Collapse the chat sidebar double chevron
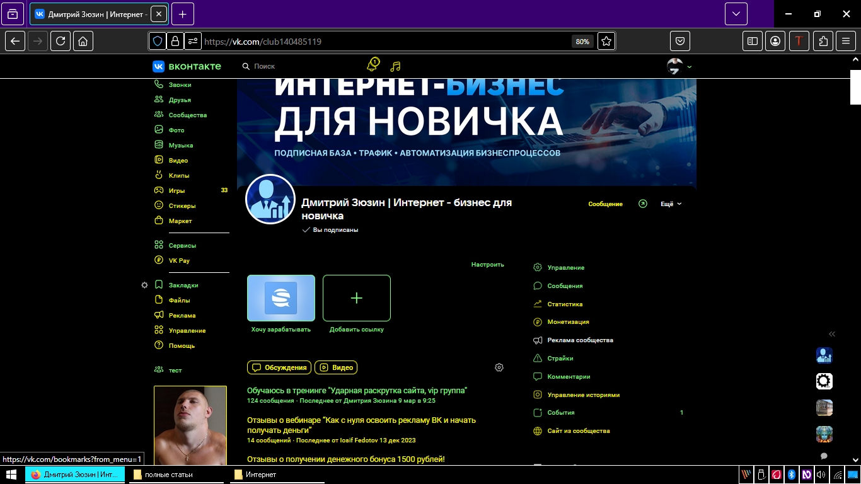This screenshot has height=484, width=861. 832,334
